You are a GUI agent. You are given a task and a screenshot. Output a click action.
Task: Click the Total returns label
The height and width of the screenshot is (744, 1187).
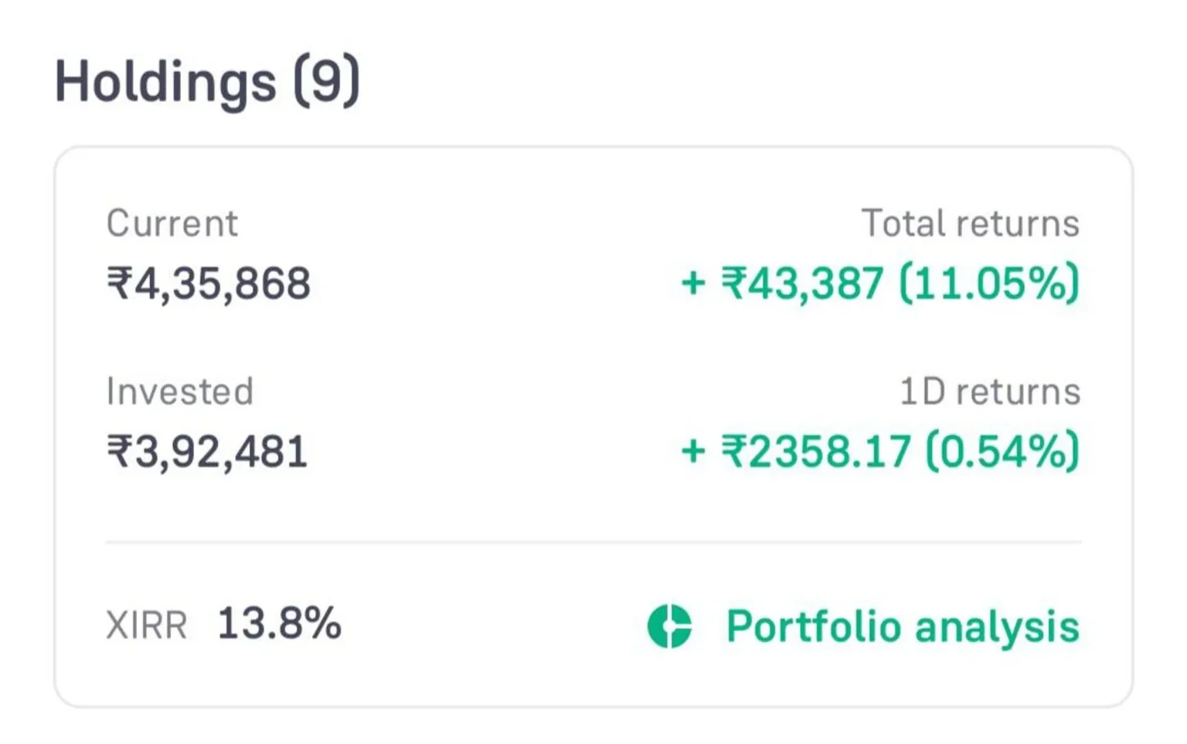[971, 223]
